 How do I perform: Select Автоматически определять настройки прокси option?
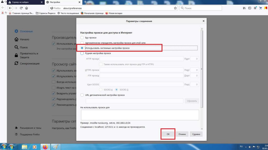pyautogui.click(x=82, y=43)
